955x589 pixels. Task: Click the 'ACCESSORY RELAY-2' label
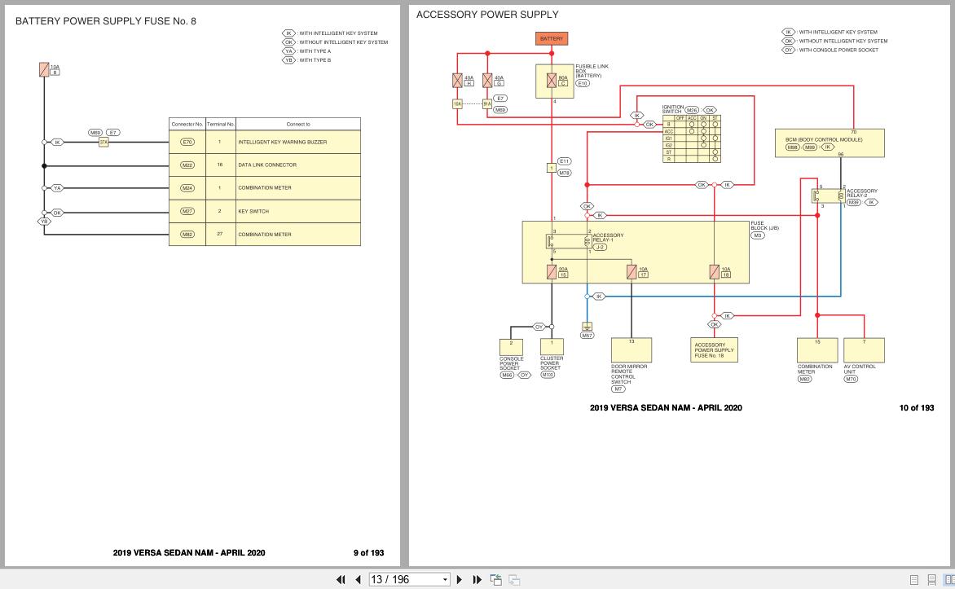862,193
